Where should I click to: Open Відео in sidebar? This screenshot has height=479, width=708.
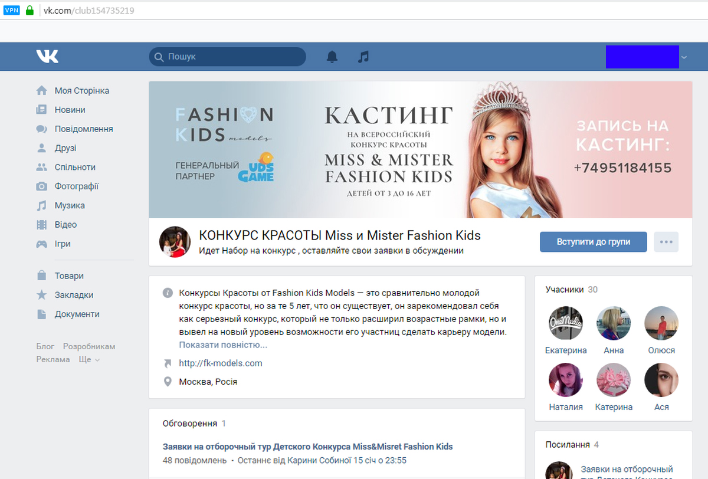[x=65, y=225]
